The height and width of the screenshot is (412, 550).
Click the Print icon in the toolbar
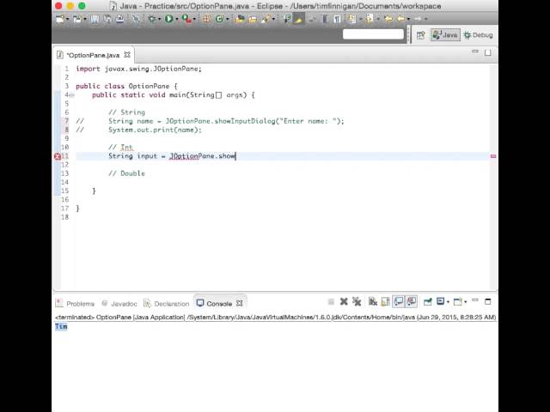pyautogui.click(x=120, y=19)
